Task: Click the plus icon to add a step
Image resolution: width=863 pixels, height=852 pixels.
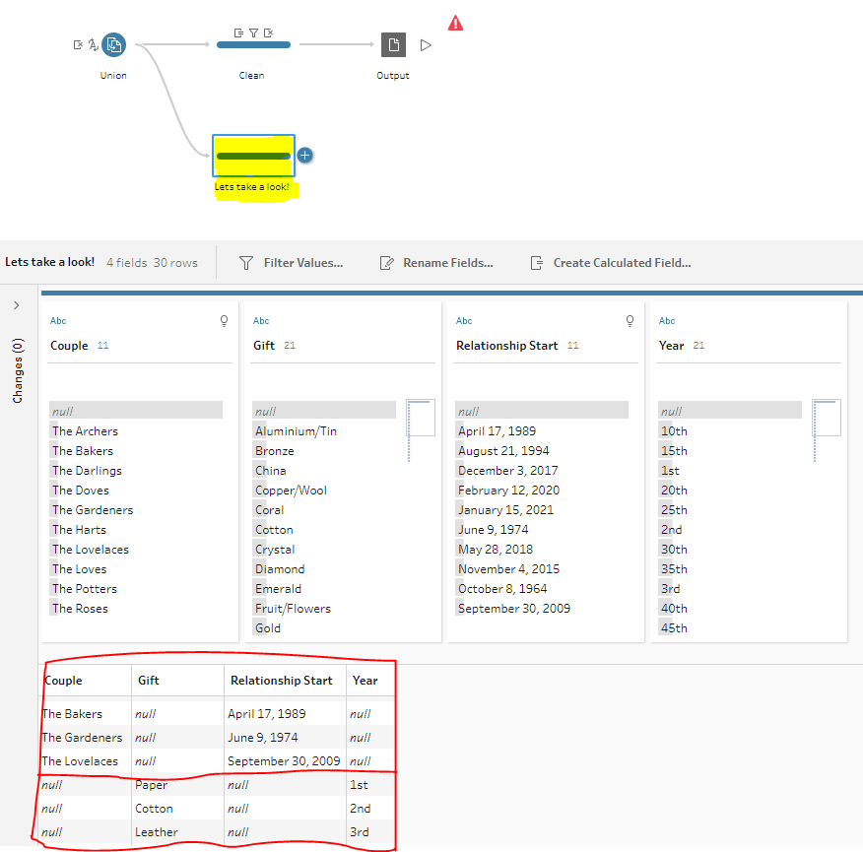Action: pyautogui.click(x=305, y=155)
